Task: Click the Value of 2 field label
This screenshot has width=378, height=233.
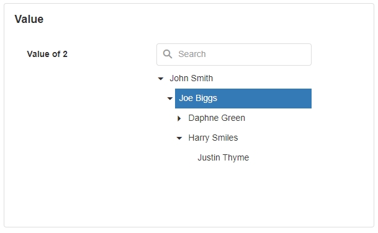Action: tap(47, 54)
